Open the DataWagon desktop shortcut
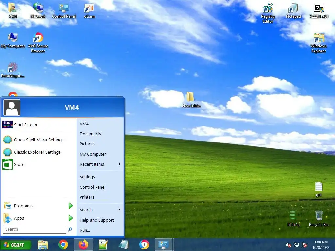335x251 pixels. coord(12,70)
